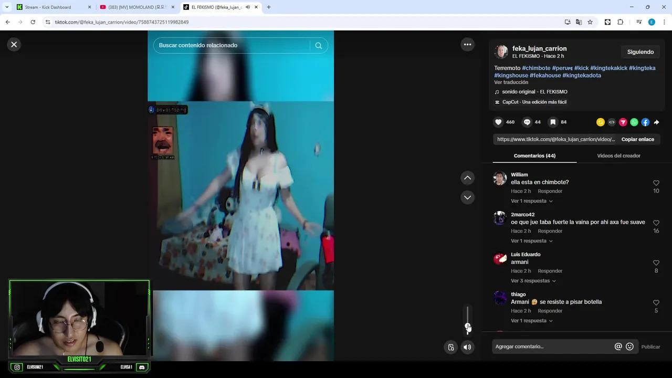
Task: Click Copiar enlace button
Action: 638,140
